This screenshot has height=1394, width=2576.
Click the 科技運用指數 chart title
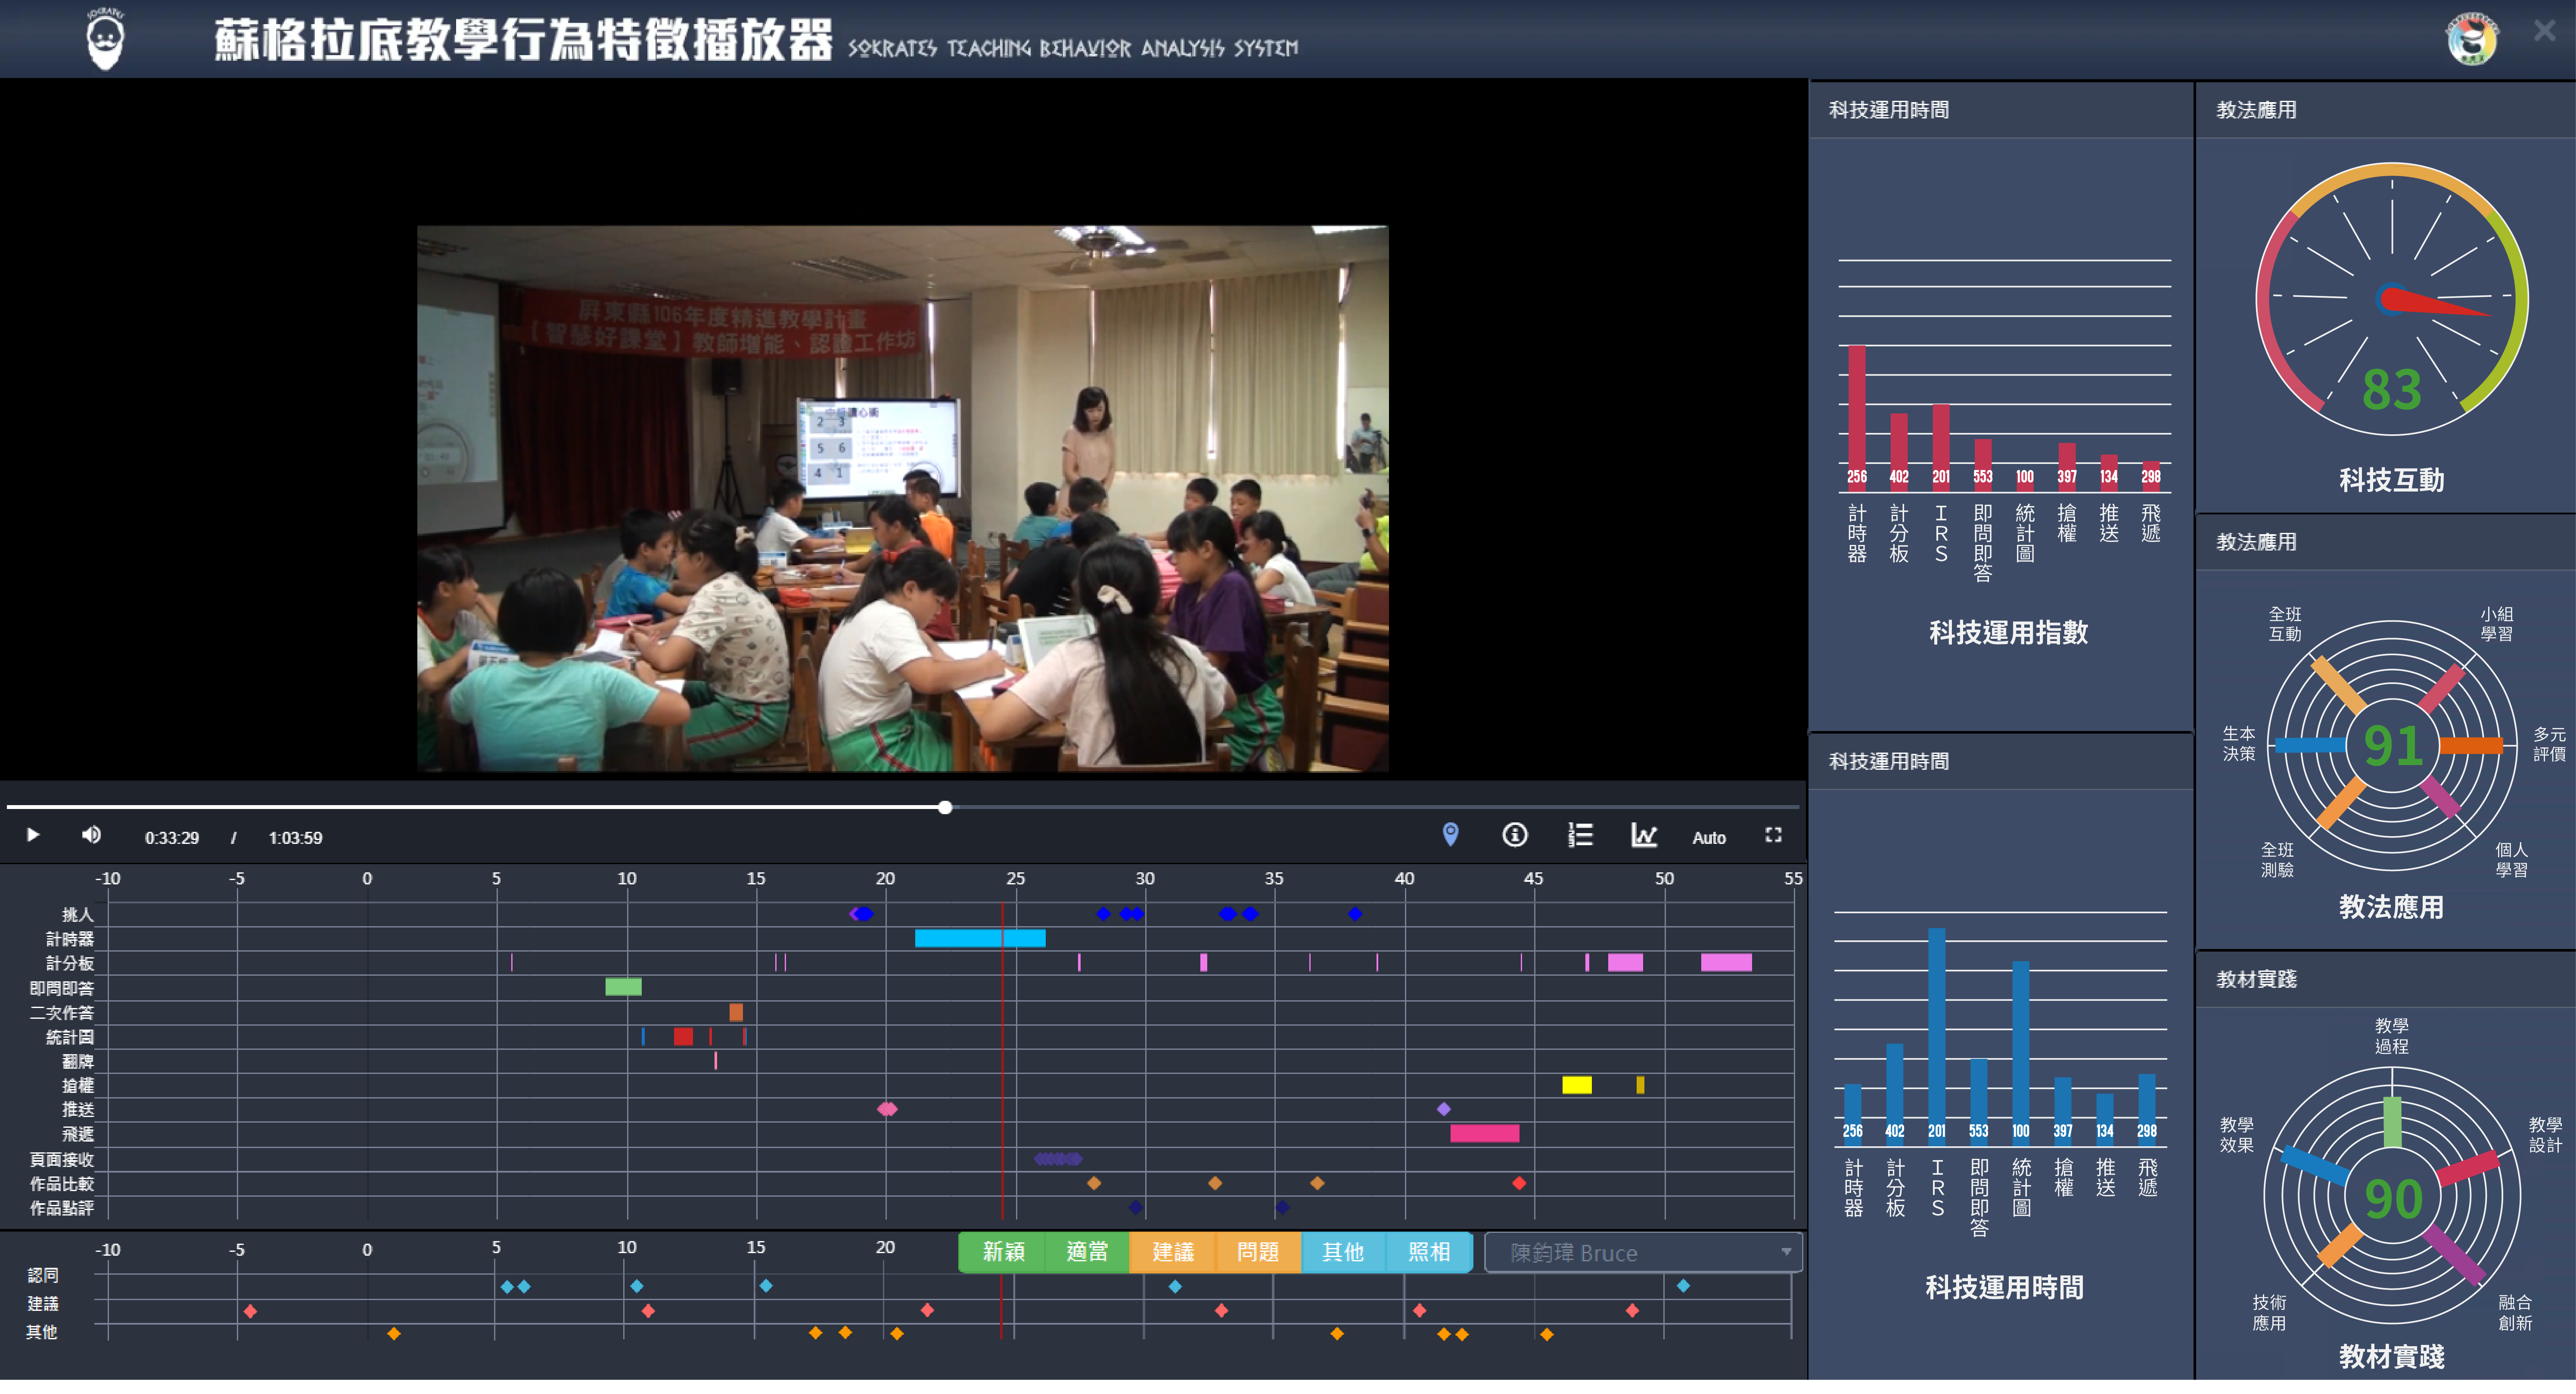point(2008,632)
